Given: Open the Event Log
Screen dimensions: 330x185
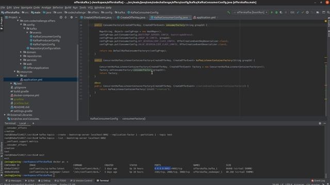Looking at the screenshot, I should pyautogui.click(x=318, y=180).
